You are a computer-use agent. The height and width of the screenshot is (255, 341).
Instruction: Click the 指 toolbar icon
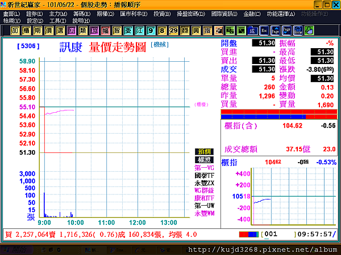[x=207, y=29]
